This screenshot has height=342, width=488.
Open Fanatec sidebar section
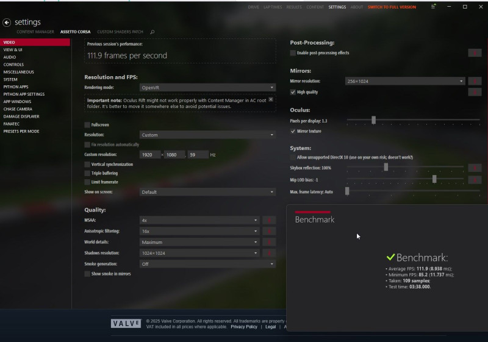click(x=35, y=124)
